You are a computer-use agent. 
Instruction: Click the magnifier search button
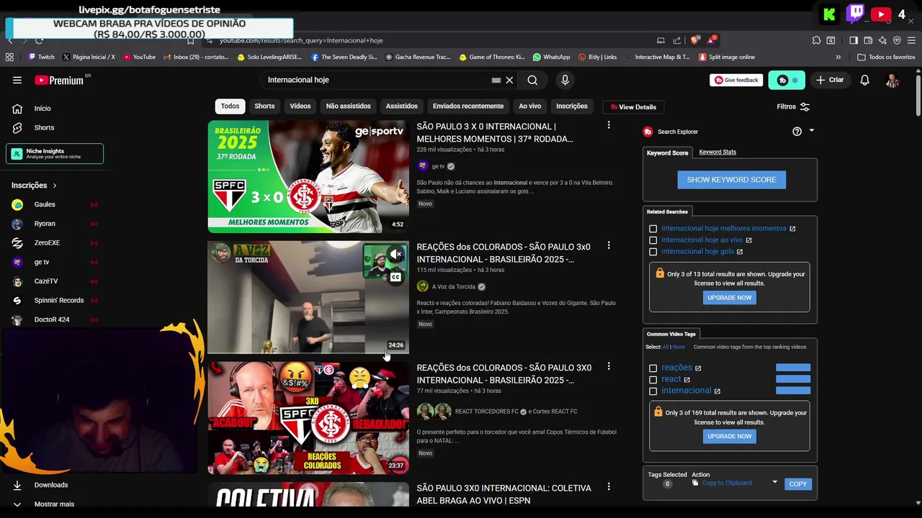click(532, 80)
